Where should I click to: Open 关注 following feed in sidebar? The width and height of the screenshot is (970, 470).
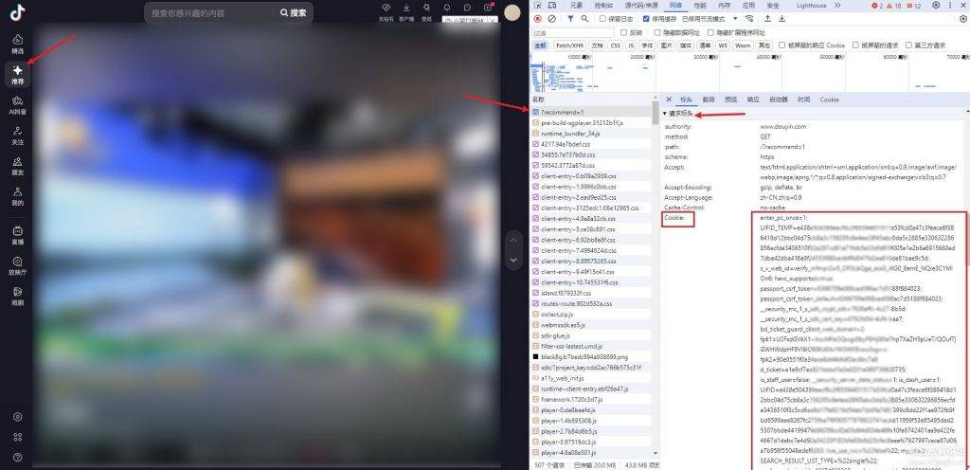(x=17, y=136)
